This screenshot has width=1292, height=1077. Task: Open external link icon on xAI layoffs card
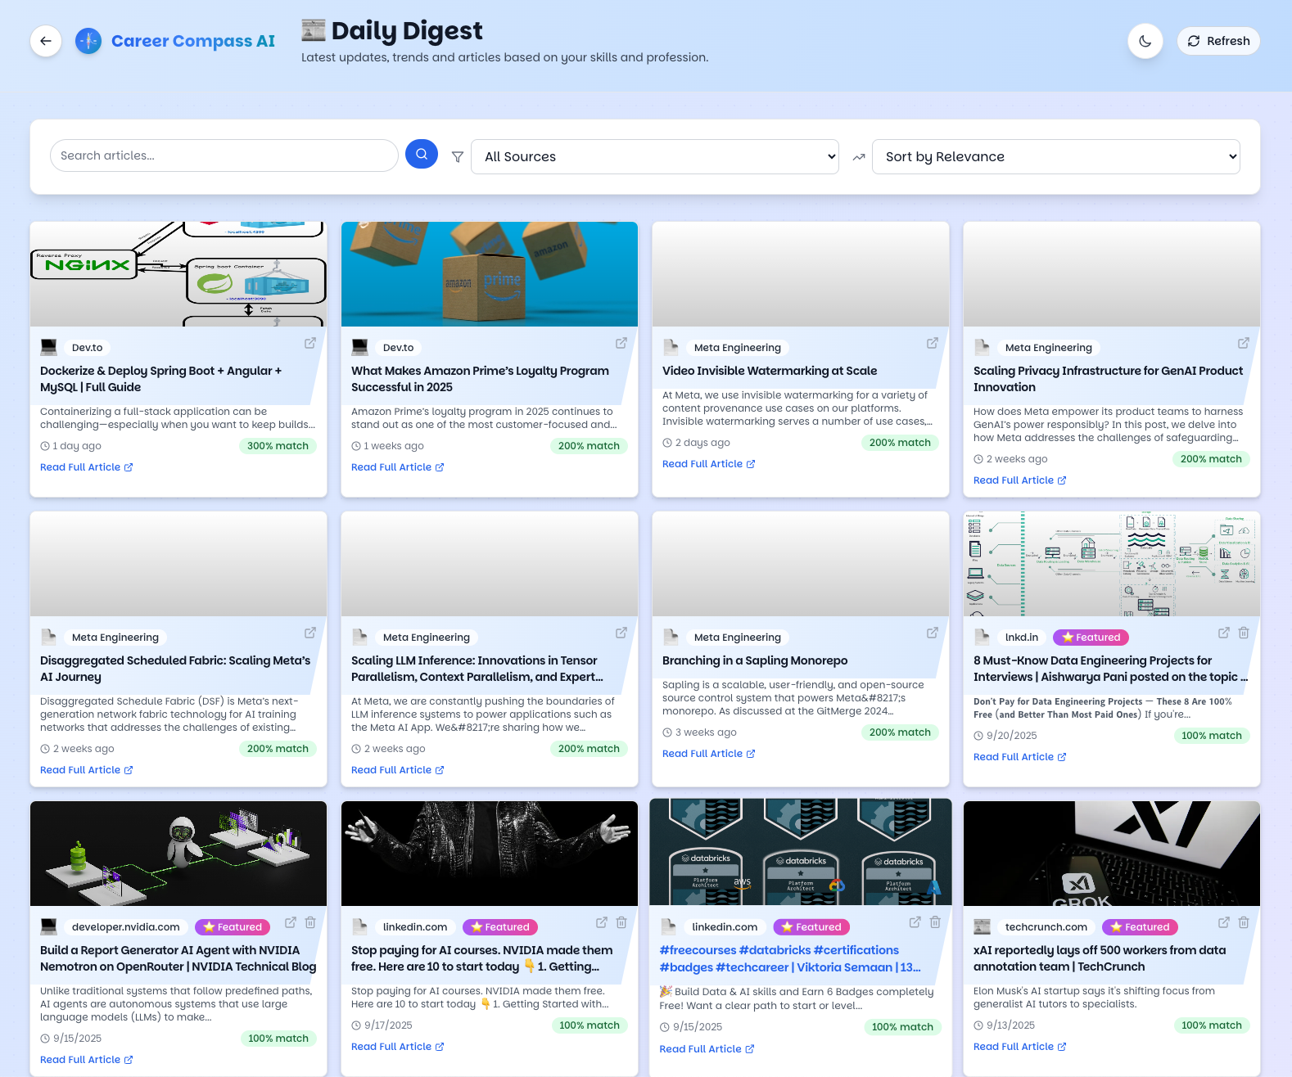tap(1224, 922)
